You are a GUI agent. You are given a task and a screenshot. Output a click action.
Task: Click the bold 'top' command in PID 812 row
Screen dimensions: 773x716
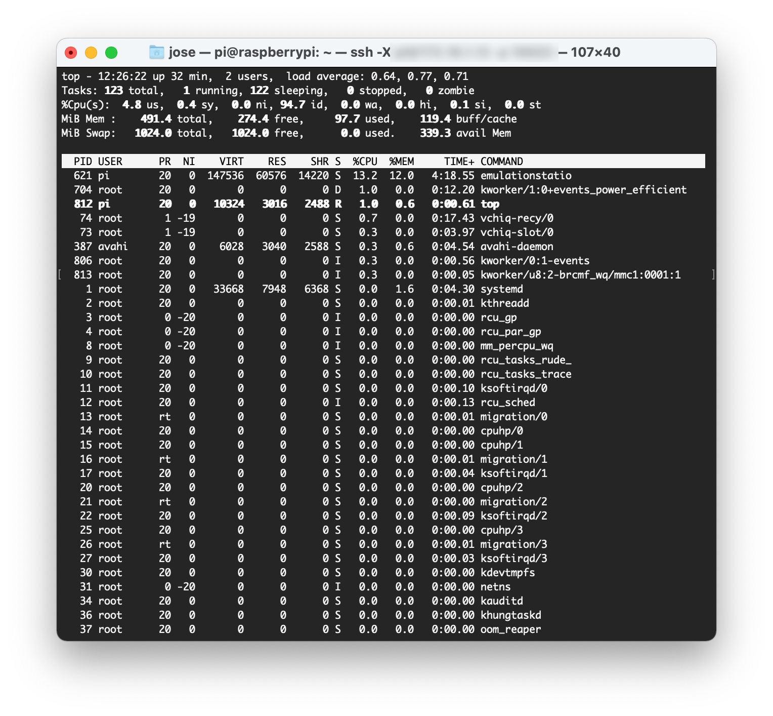point(490,204)
